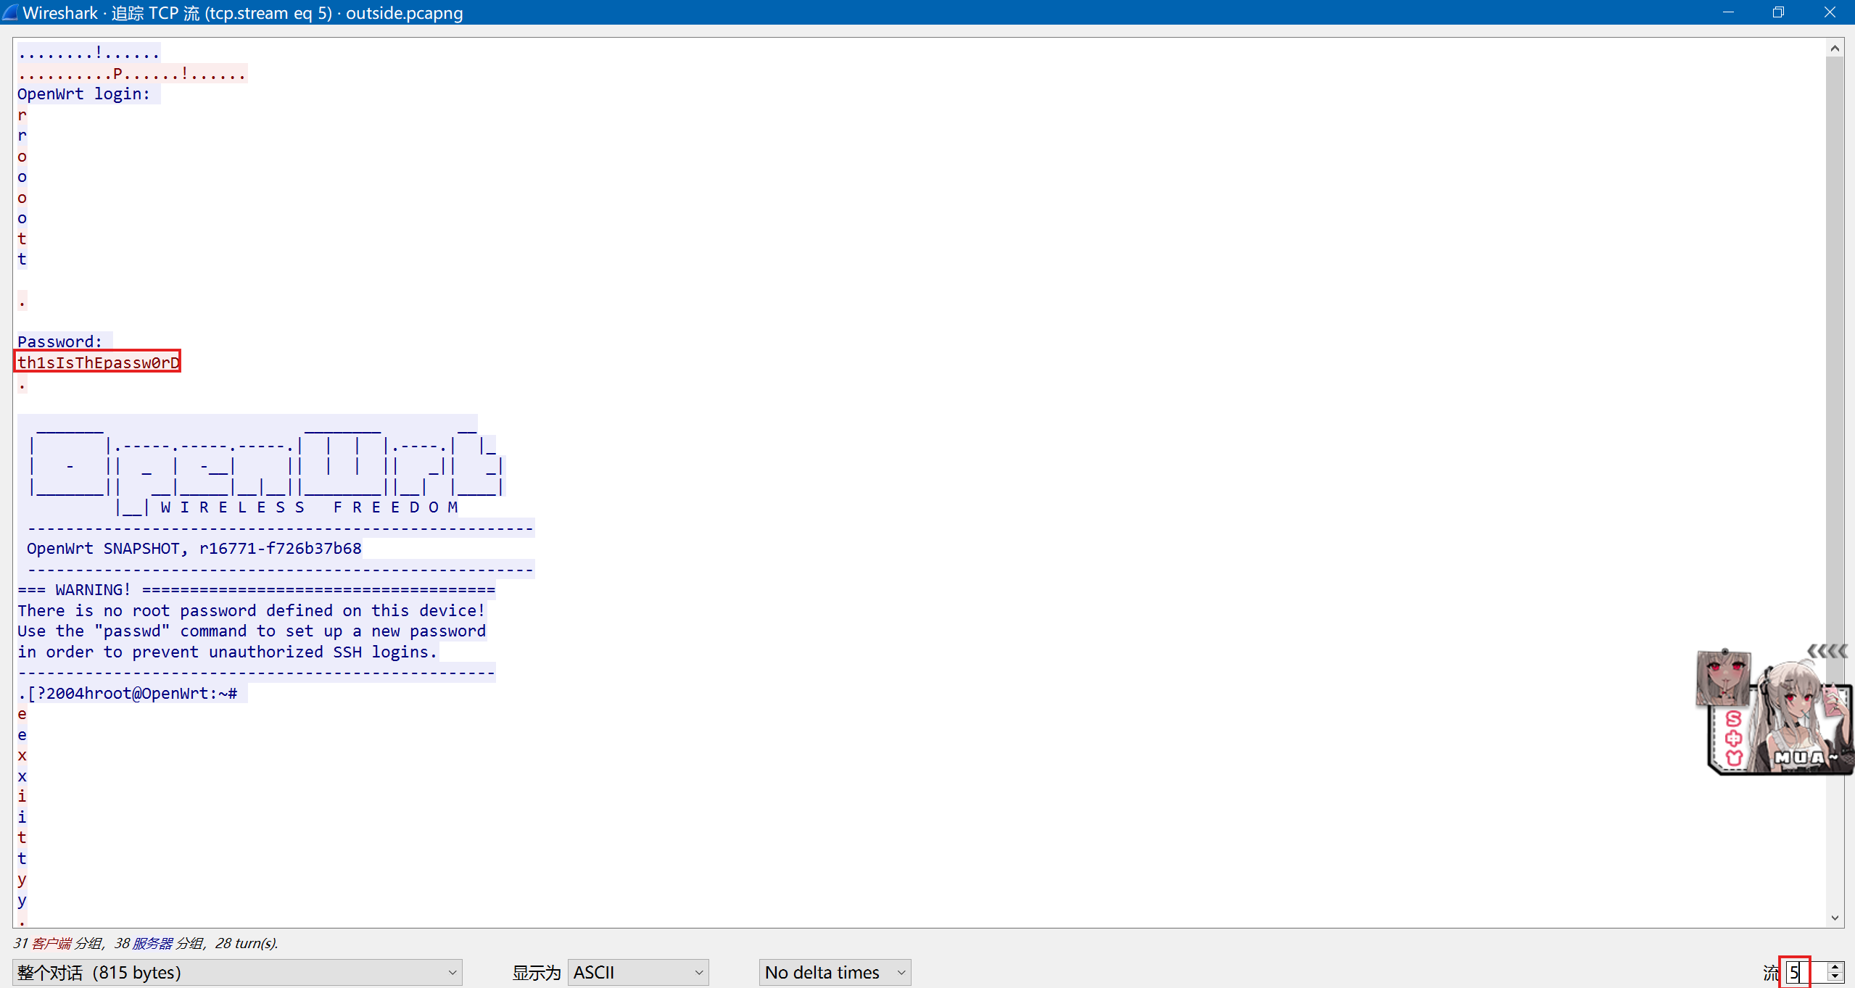
Task: Click the Wireshark fin icon in title bar
Action: pyautogui.click(x=10, y=12)
